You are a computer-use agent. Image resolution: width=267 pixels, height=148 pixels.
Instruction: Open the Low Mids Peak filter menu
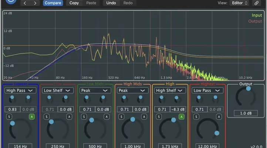[x=95, y=90]
